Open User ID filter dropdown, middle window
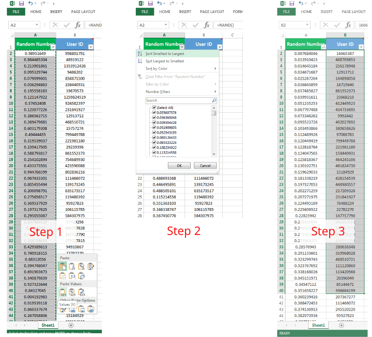372x337 pixels. [x=219, y=47]
